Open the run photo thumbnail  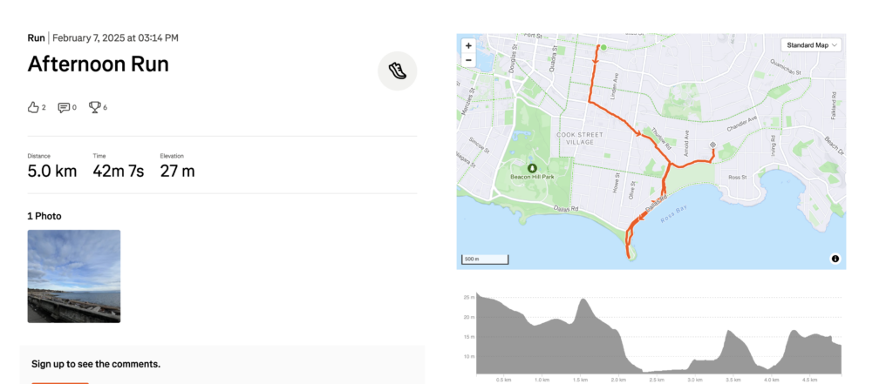[x=74, y=276]
